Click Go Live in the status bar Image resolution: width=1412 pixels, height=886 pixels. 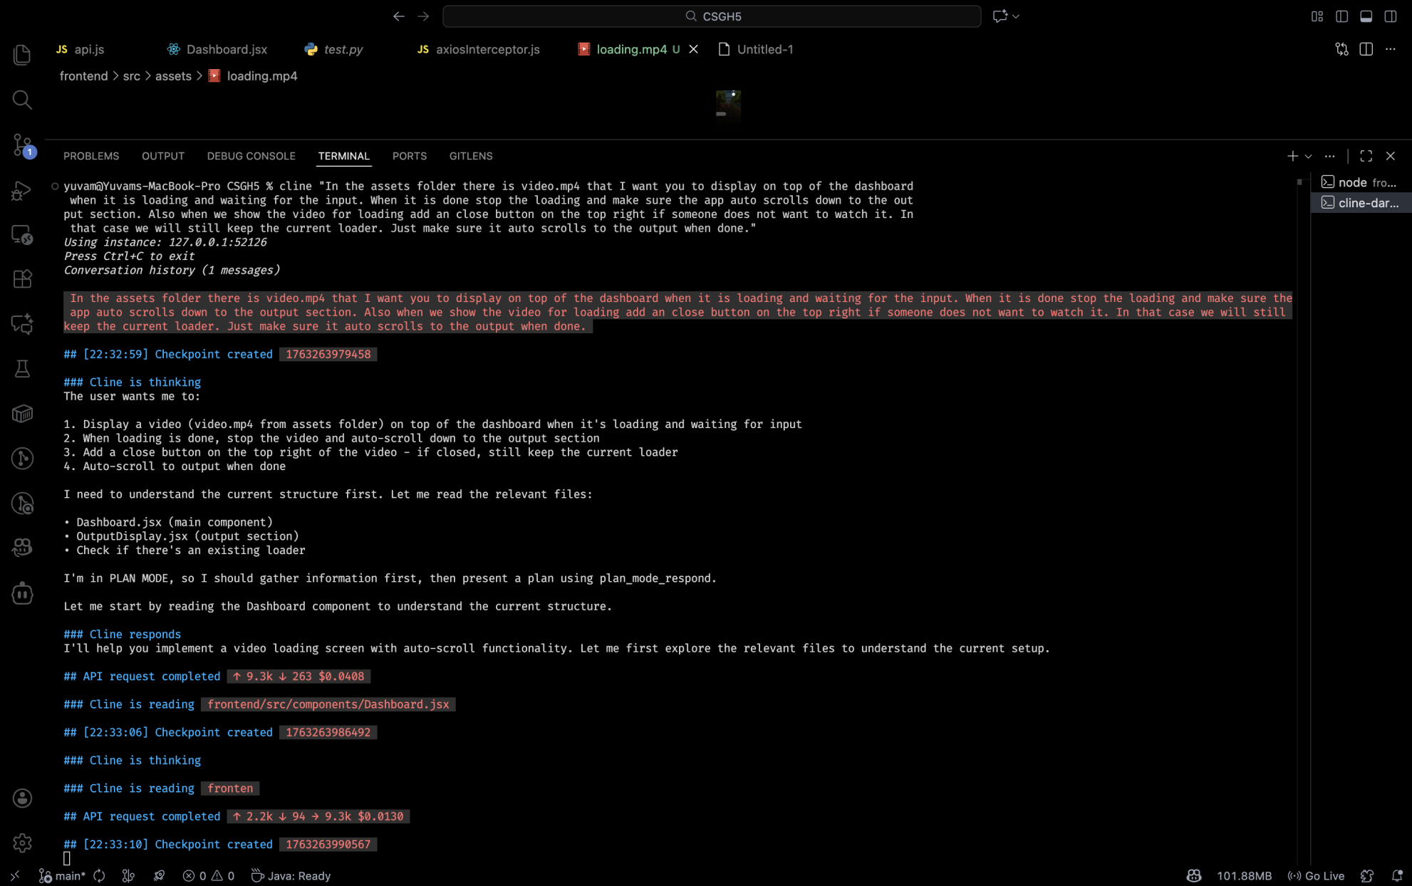tap(1316, 875)
